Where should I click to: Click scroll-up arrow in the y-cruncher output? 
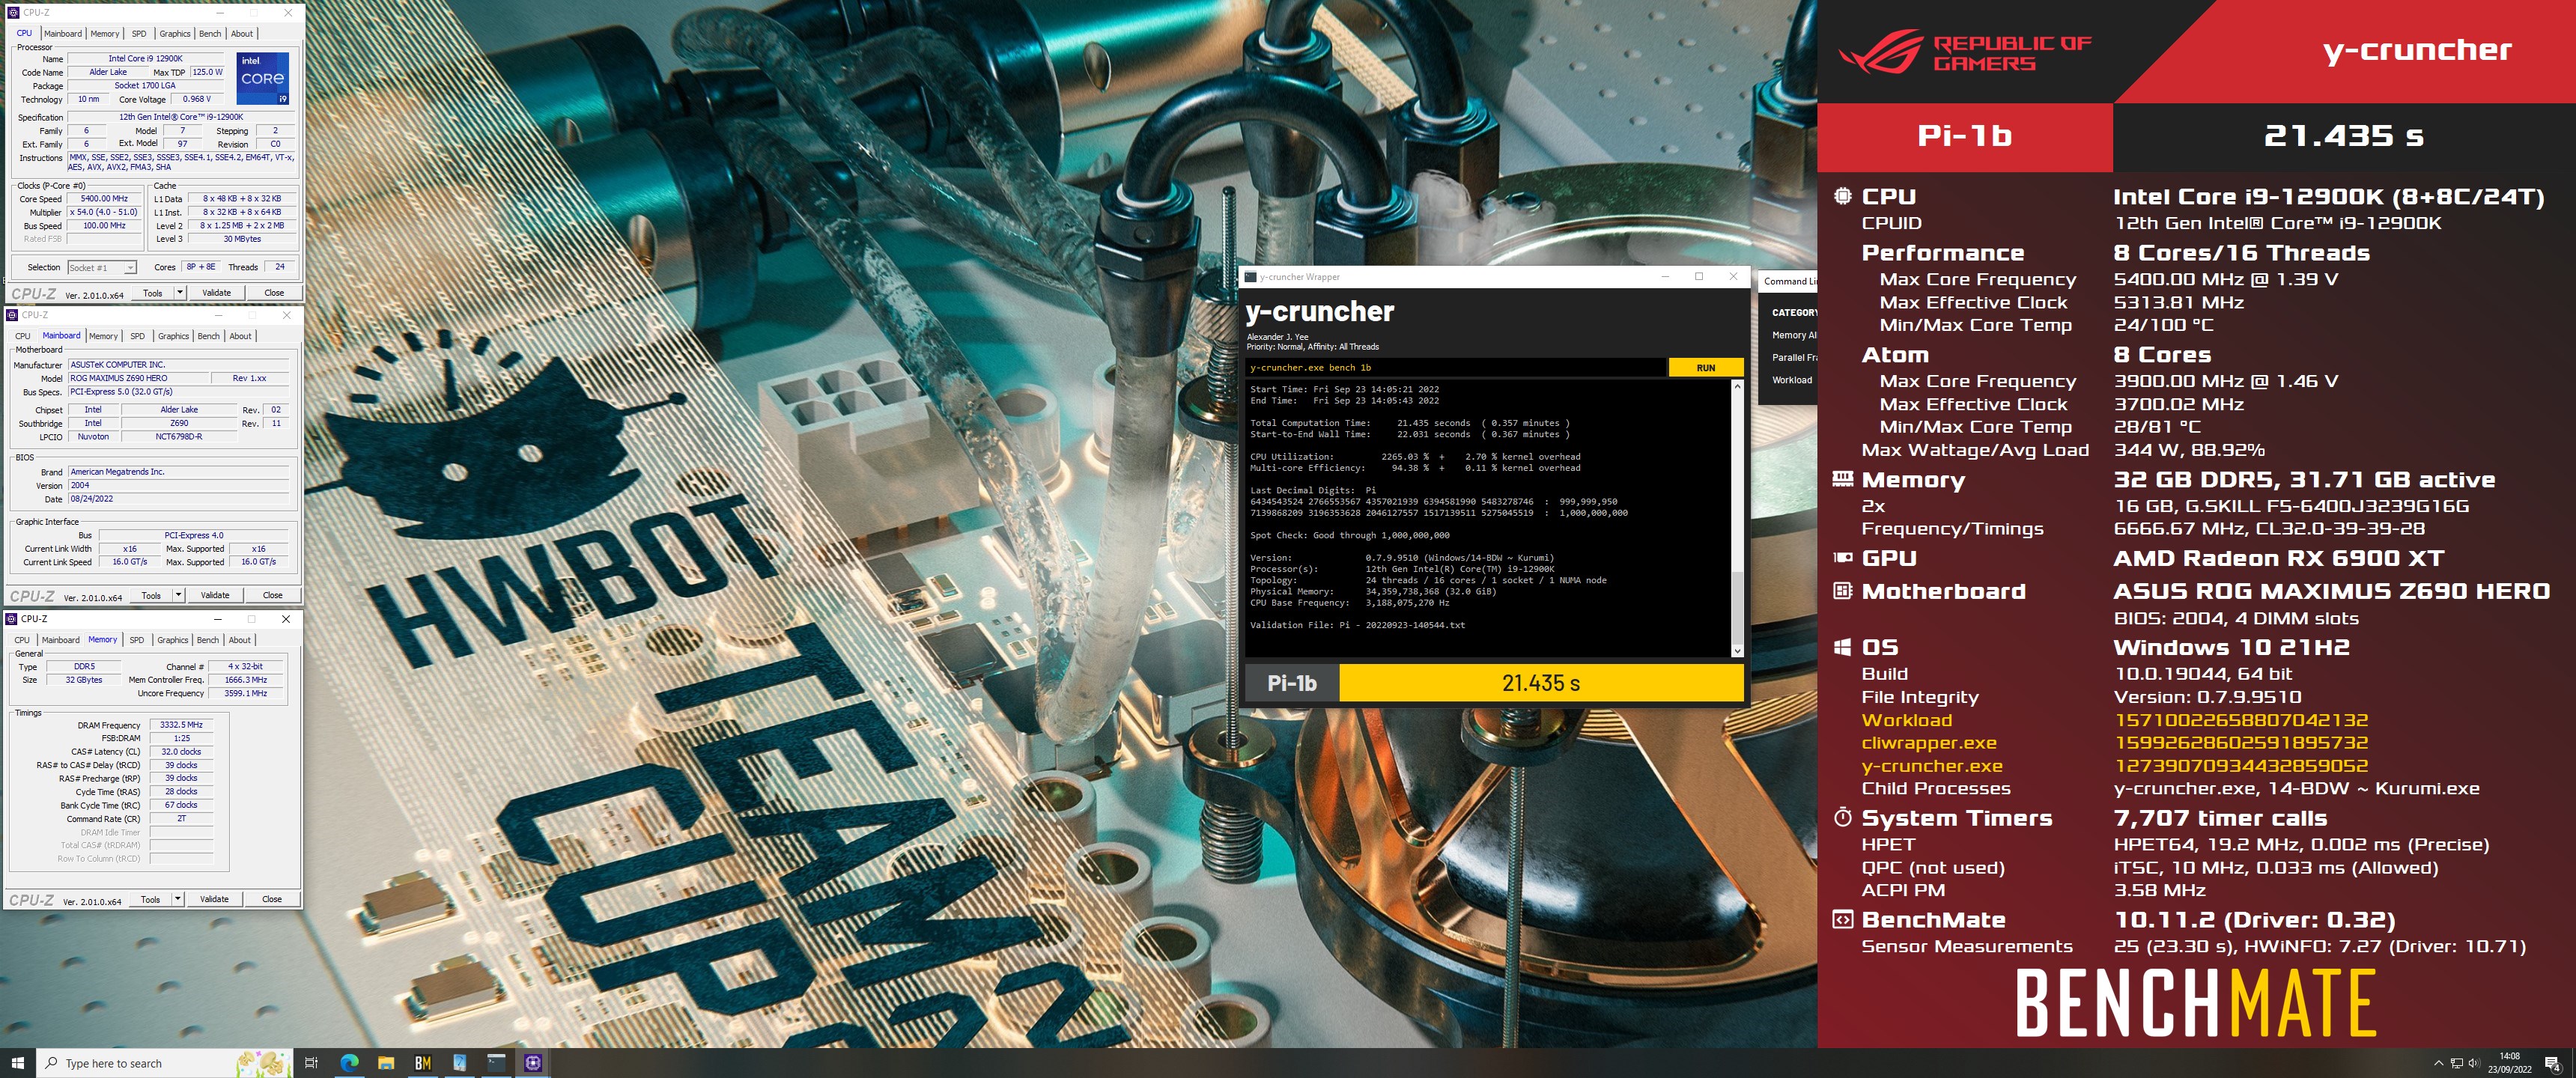(x=1737, y=386)
